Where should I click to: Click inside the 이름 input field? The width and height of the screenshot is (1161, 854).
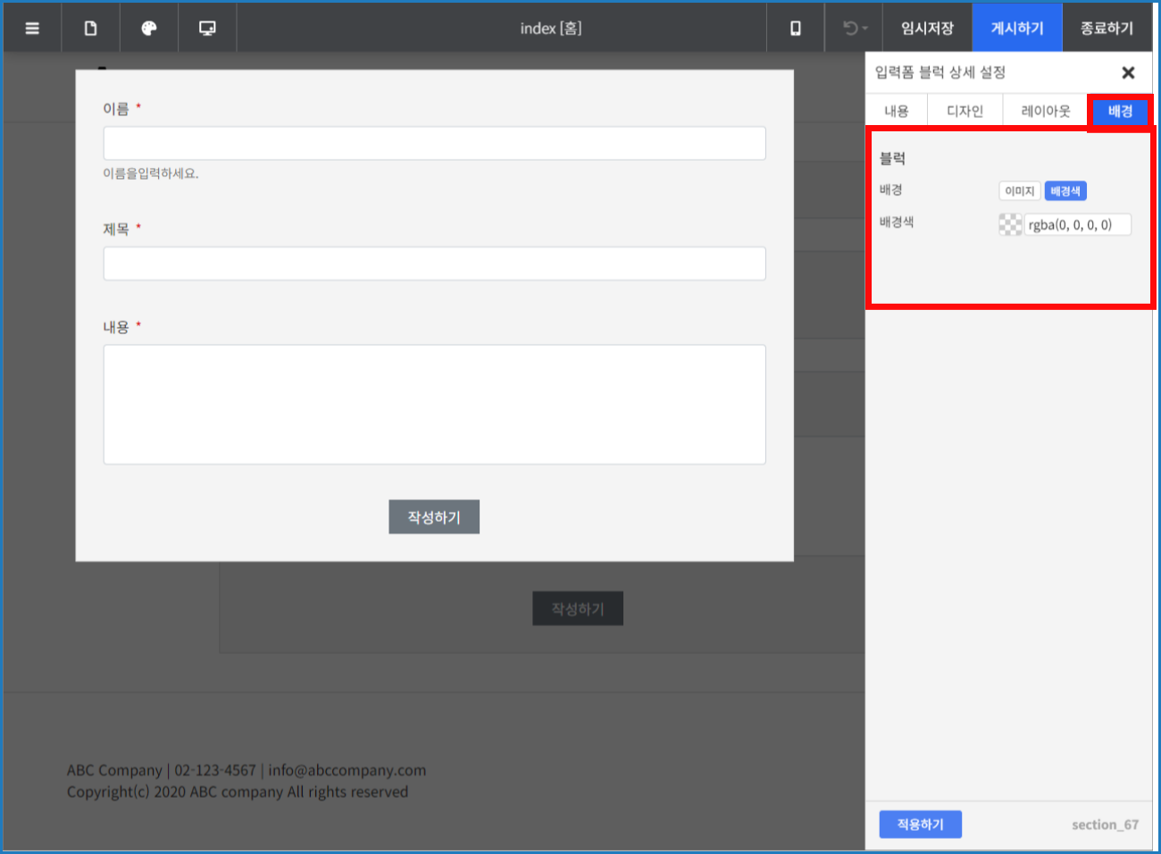point(434,143)
